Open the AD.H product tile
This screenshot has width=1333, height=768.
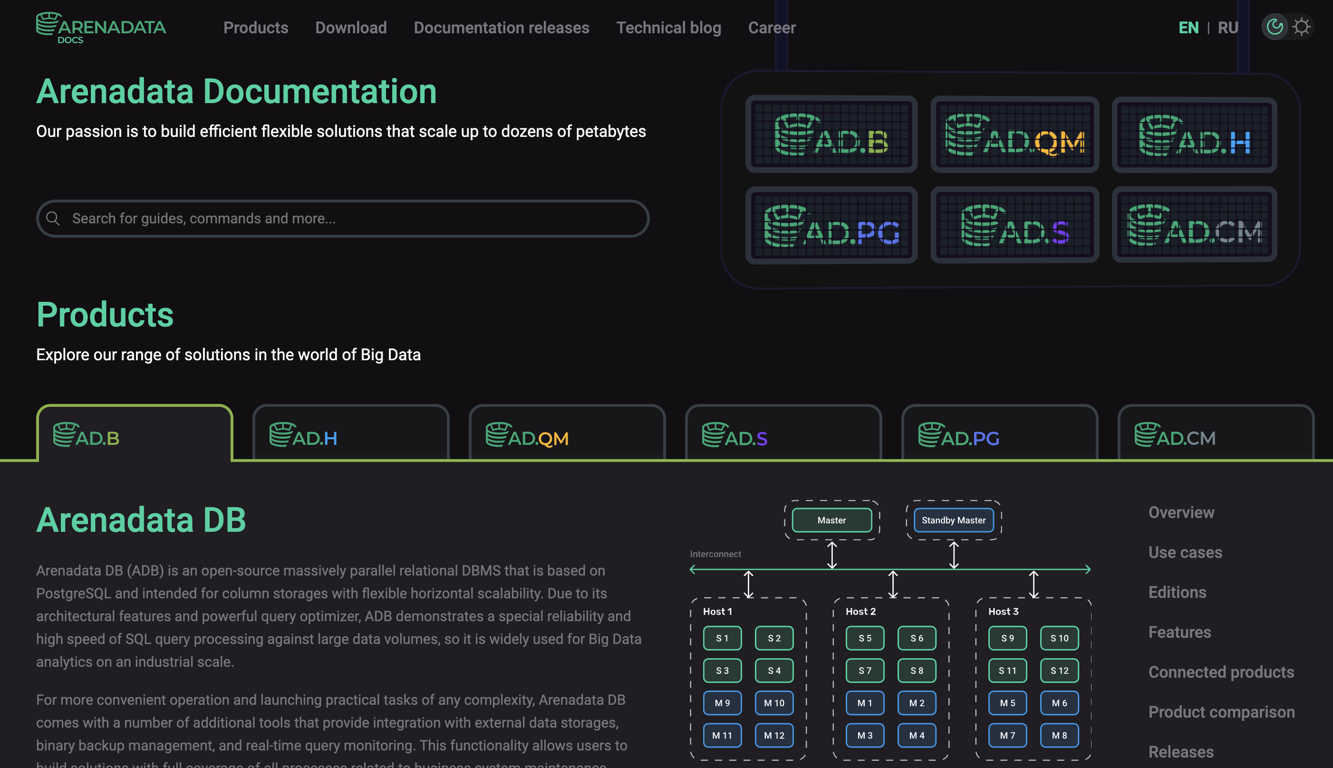(1194, 135)
